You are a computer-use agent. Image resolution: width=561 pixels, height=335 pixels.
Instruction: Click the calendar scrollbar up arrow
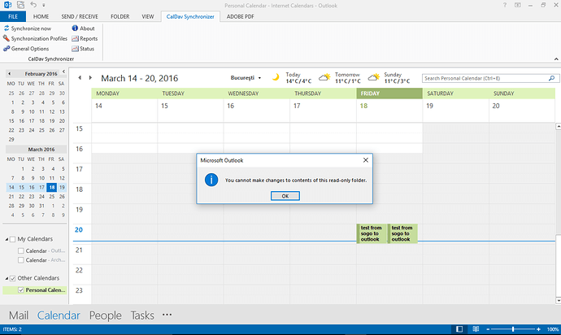click(x=558, y=127)
